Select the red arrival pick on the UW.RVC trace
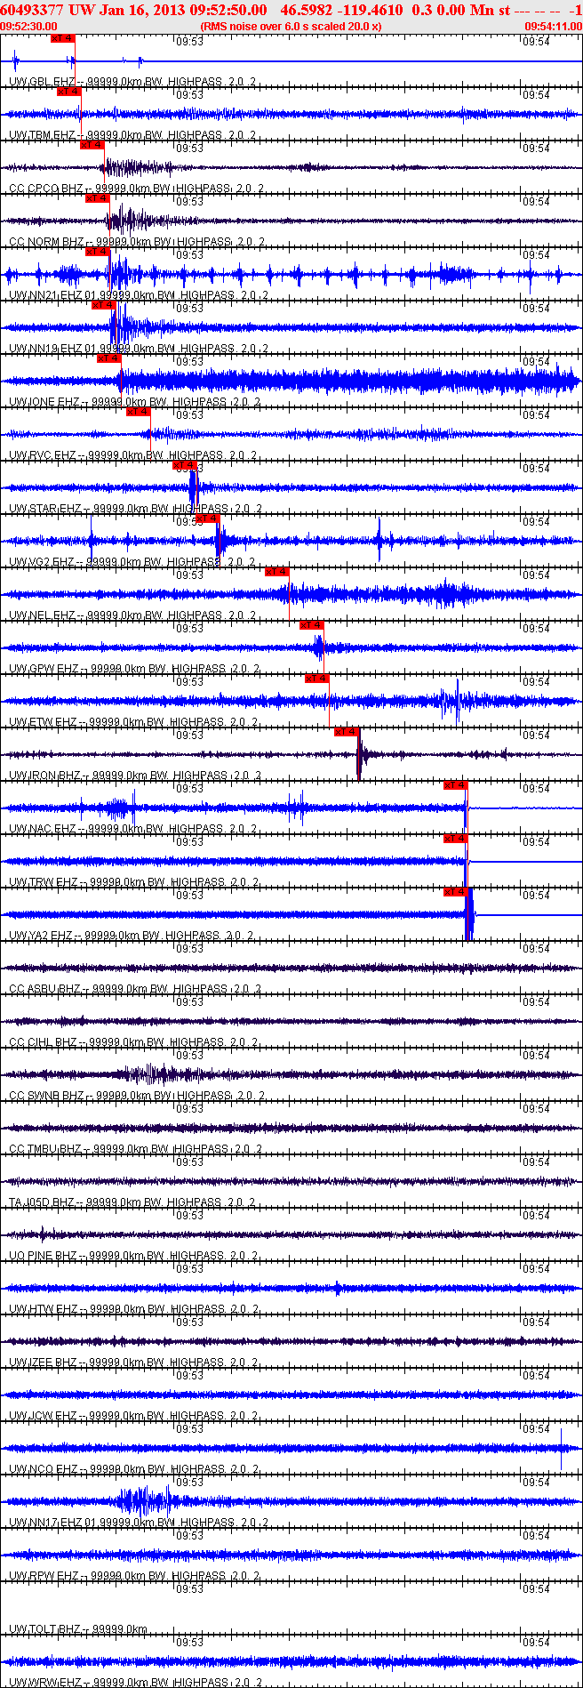The height and width of the screenshot is (1688, 583). [139, 412]
